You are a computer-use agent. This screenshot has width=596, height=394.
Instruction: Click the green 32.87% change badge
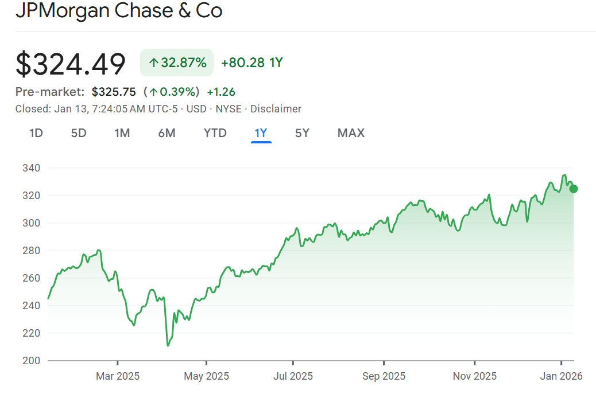[x=177, y=63]
